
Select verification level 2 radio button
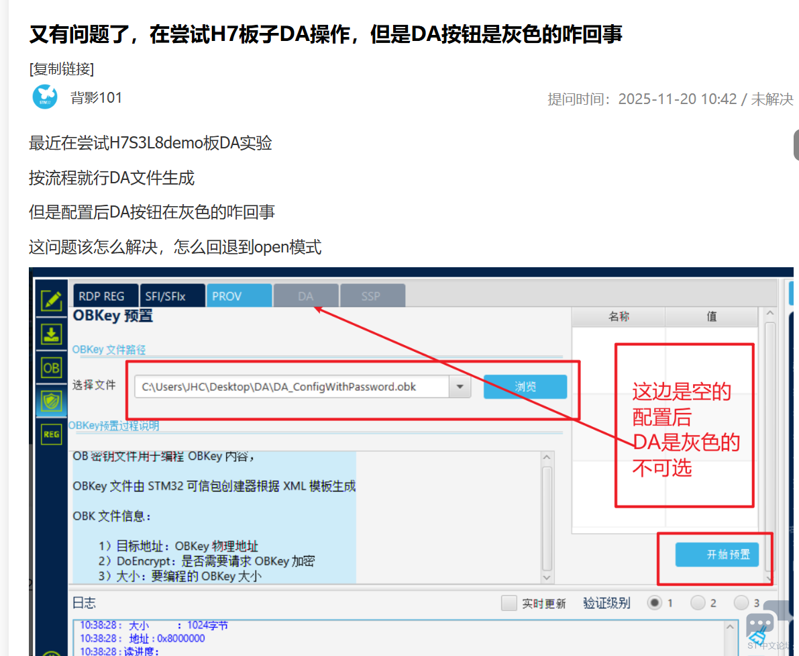(x=698, y=603)
